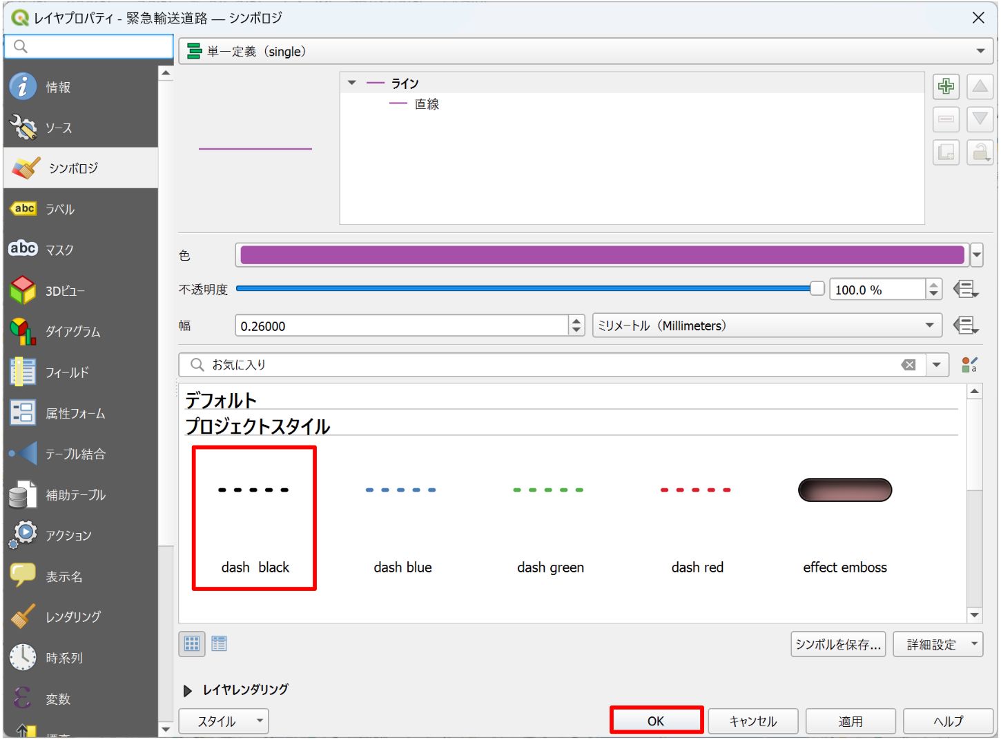Open the テーブル結合 page
1001x742 pixels.
pos(81,454)
